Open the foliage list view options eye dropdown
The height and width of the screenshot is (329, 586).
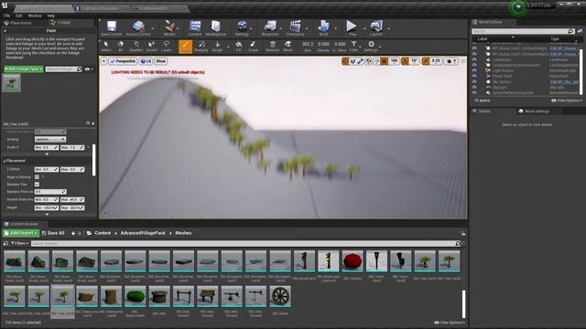[x=89, y=69]
